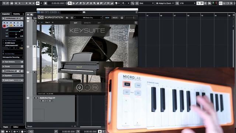Adjust the Workstation master volume slider

click(x=130, y=18)
